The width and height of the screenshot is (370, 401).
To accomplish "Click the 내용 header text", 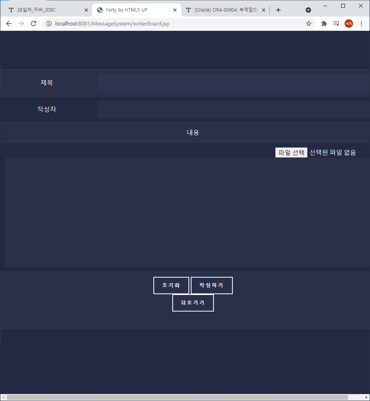I will coord(193,133).
